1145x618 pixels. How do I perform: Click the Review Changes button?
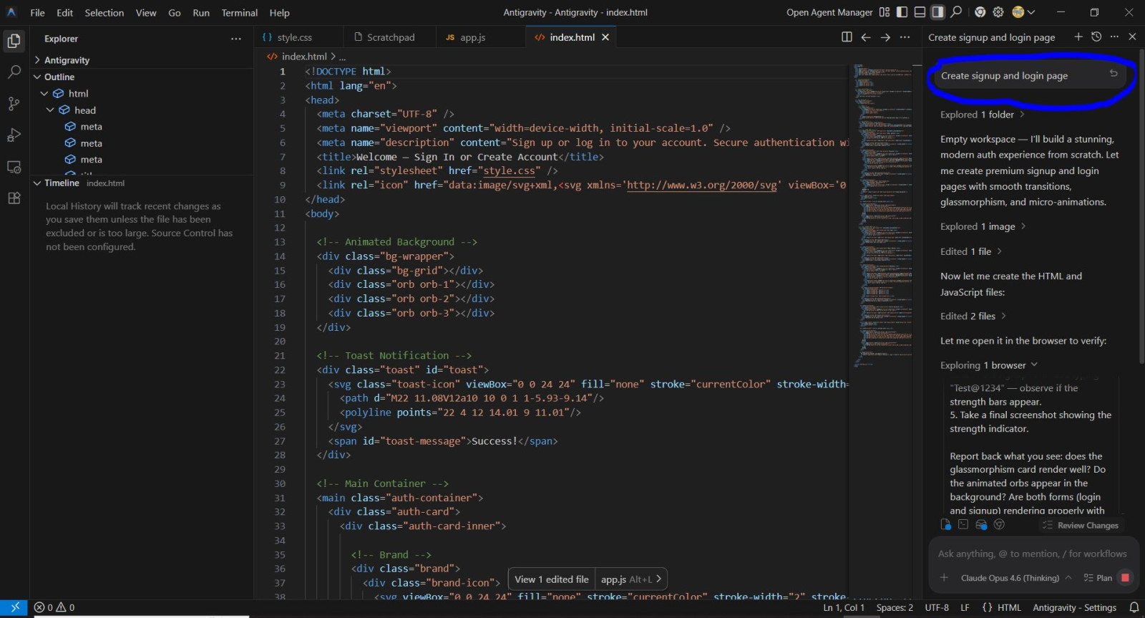(x=1081, y=525)
